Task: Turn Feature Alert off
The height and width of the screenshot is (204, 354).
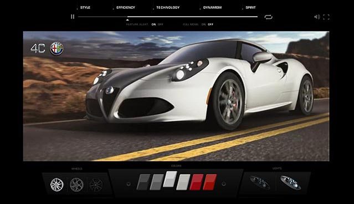Action: click(161, 24)
